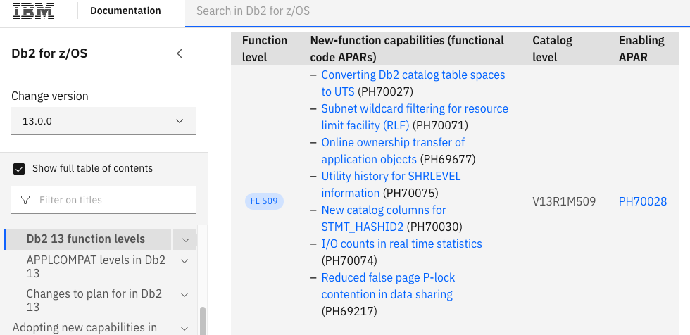
Task: Open Subnet wildcard filtering for RLF link
Action: pyautogui.click(x=415, y=117)
